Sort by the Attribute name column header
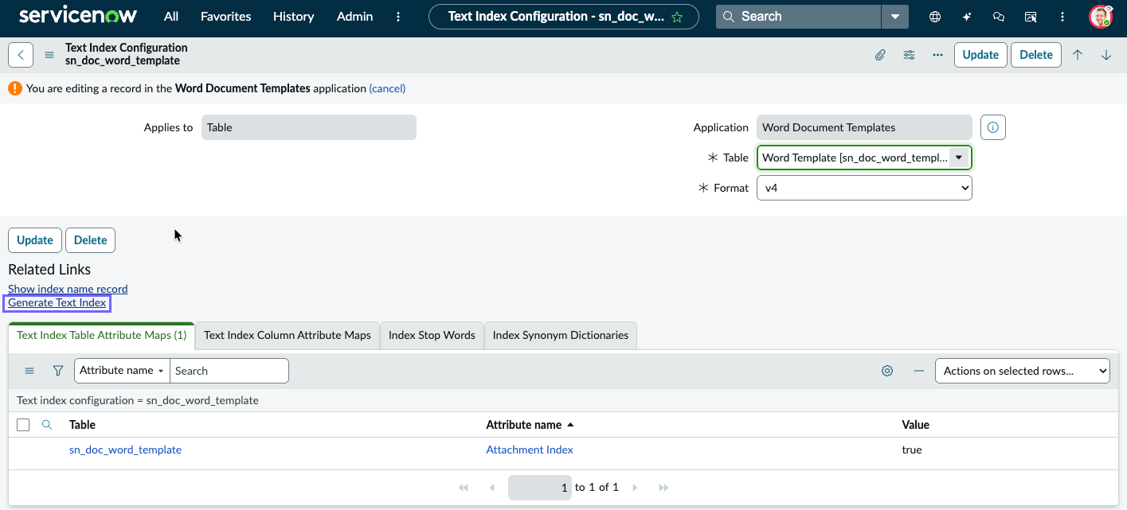 (x=524, y=425)
